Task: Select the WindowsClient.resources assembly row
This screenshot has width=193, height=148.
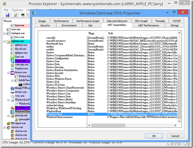Action: click(x=112, y=117)
